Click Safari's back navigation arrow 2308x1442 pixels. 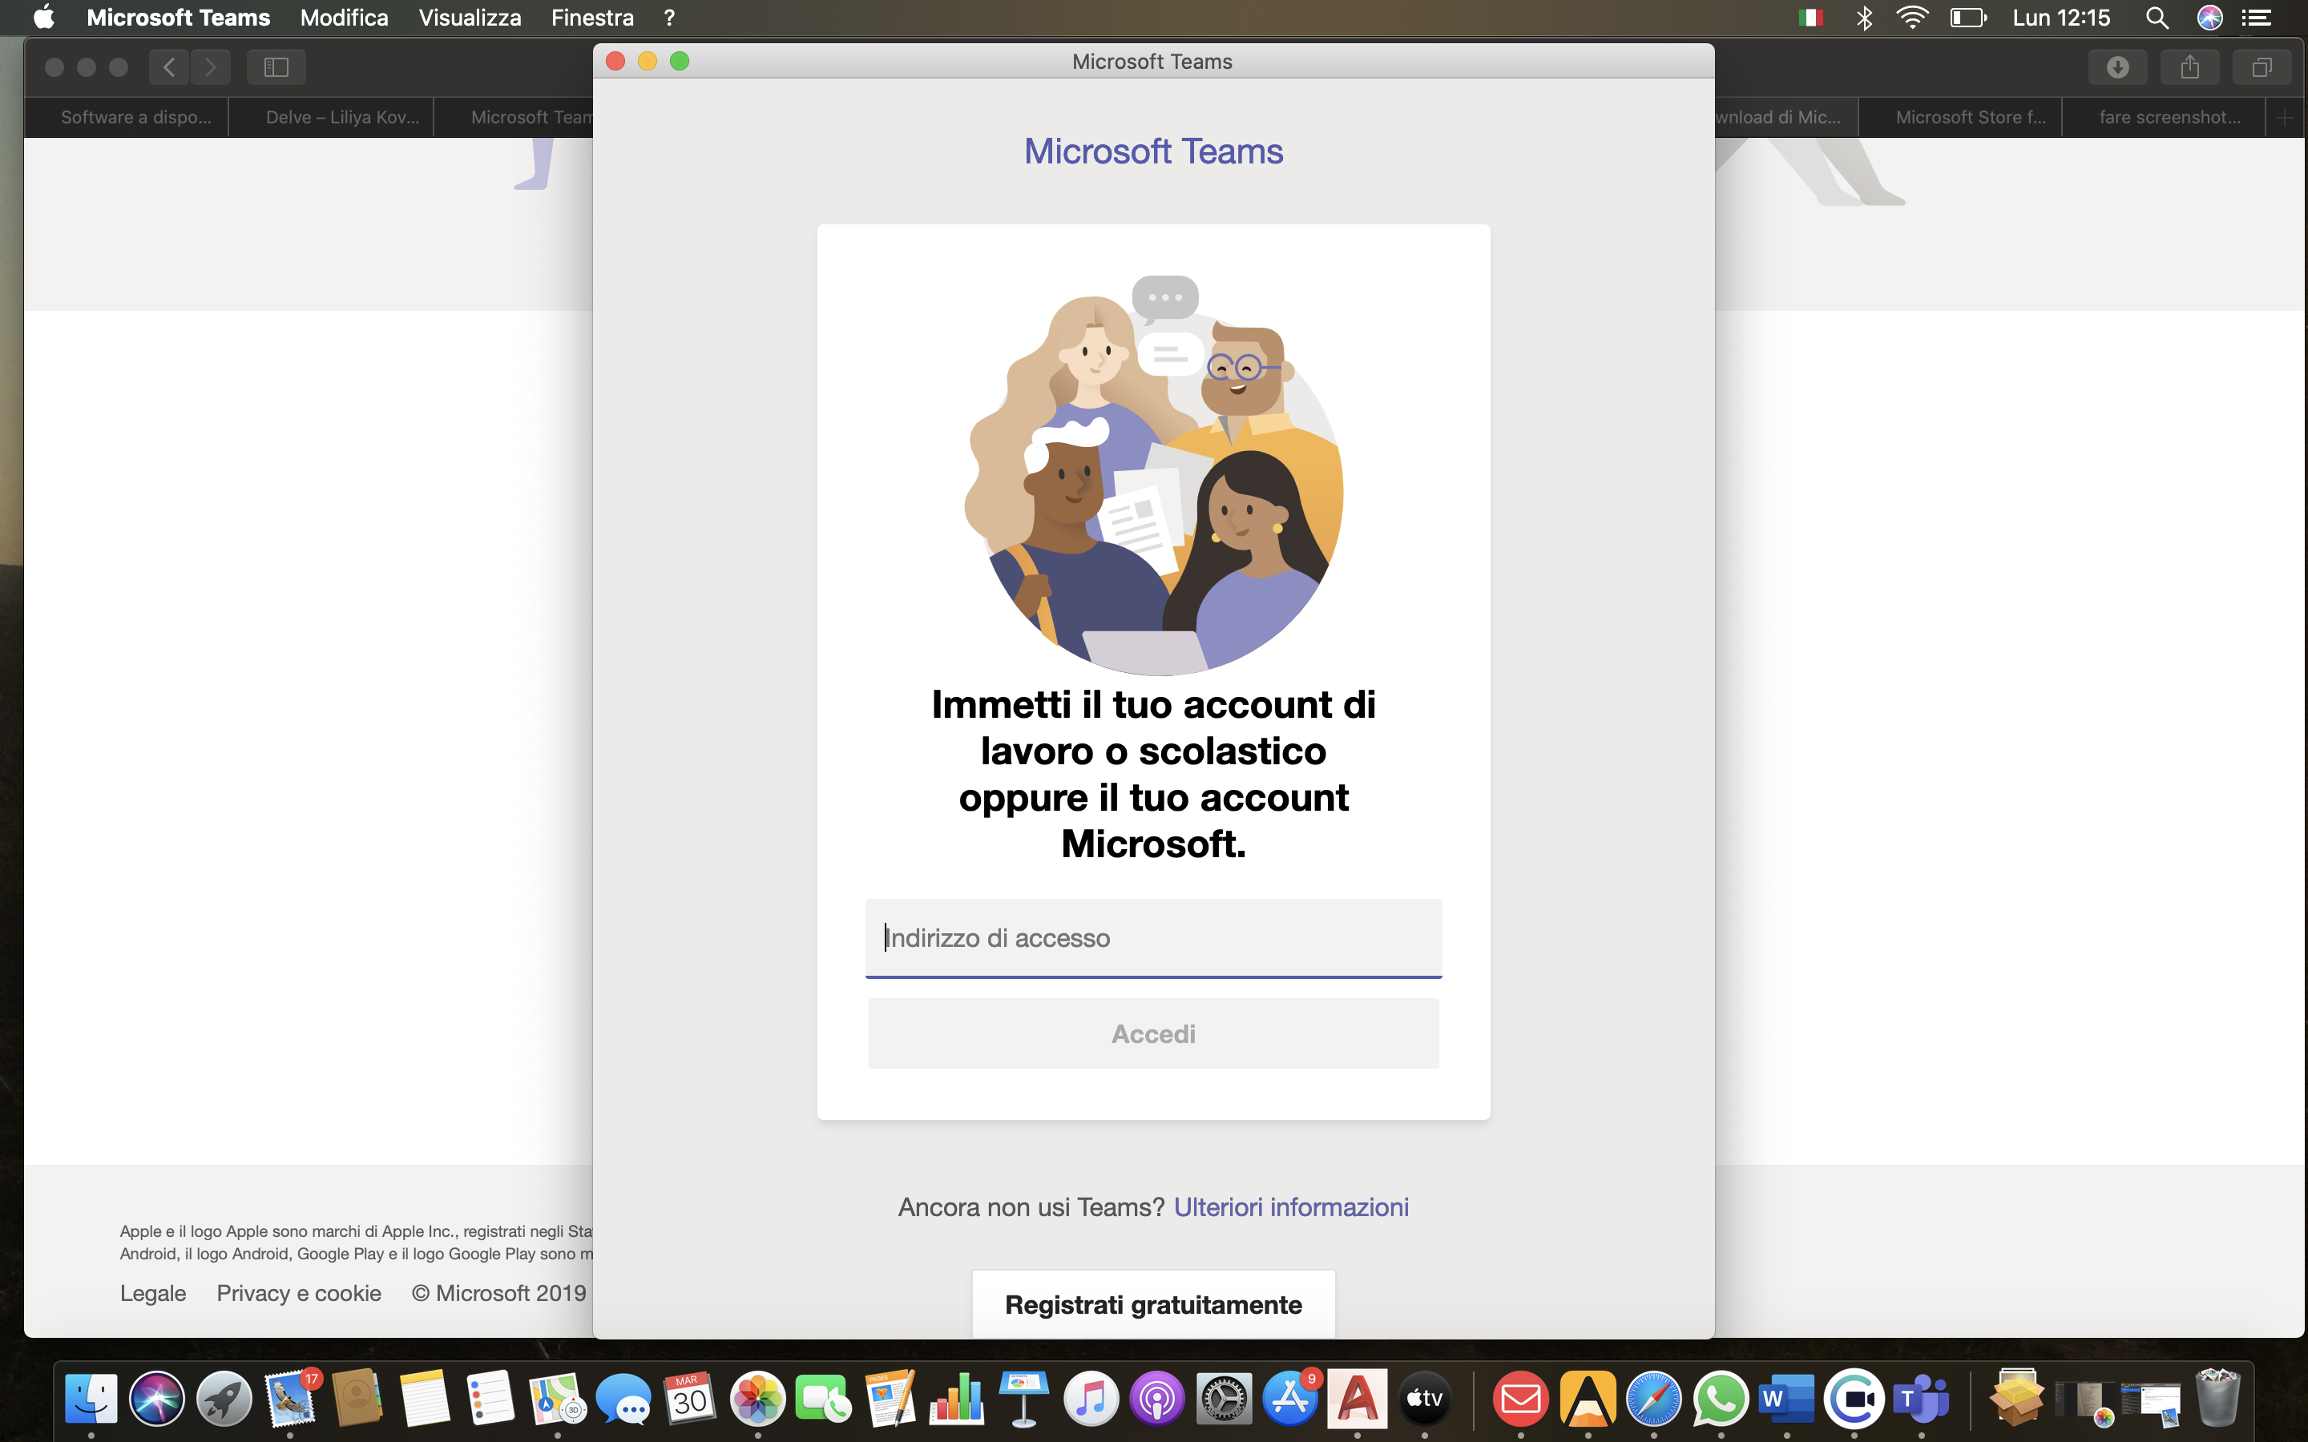click(x=169, y=66)
